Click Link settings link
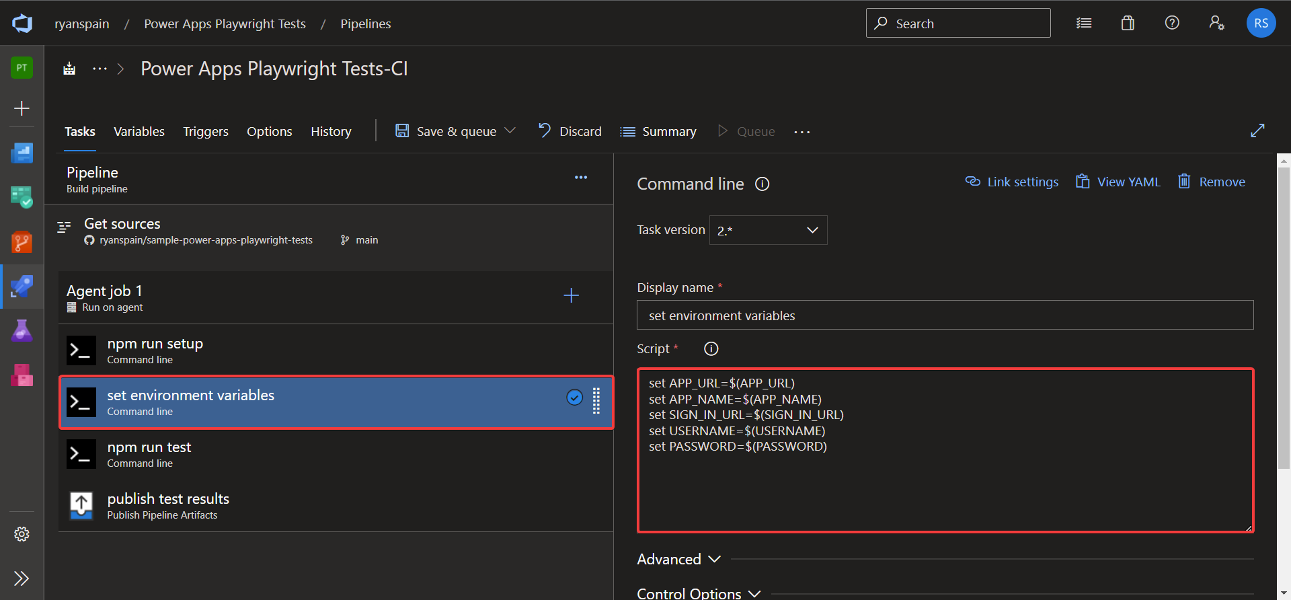 pyautogui.click(x=1012, y=182)
